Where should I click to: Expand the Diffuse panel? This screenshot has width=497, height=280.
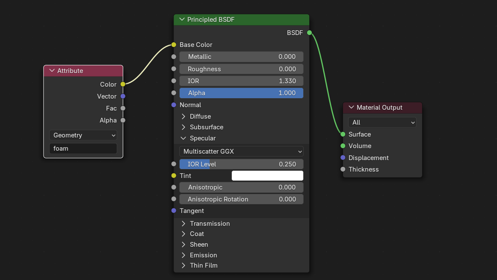coord(183,117)
